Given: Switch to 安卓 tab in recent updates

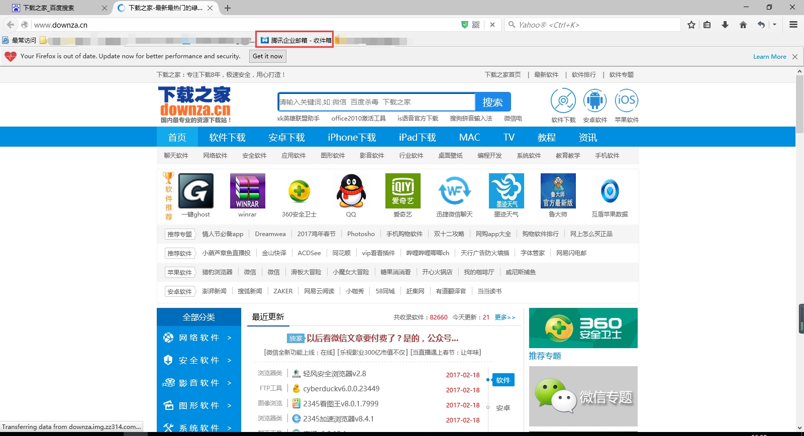Looking at the screenshot, I should pyautogui.click(x=503, y=408).
